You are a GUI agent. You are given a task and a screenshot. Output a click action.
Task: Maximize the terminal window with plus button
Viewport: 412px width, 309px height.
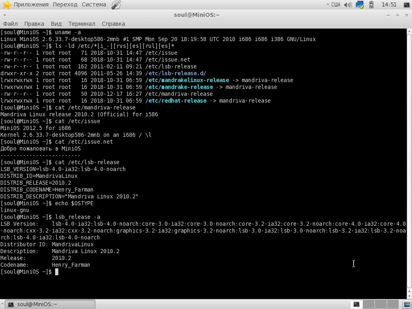point(397,15)
